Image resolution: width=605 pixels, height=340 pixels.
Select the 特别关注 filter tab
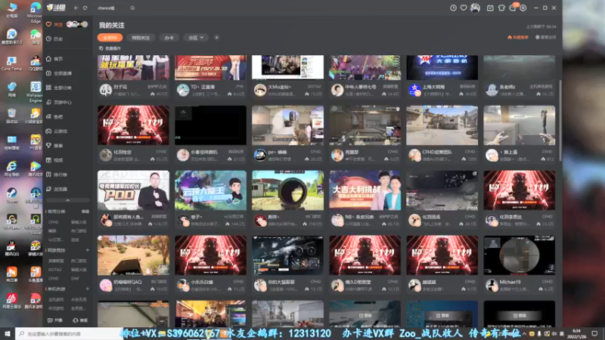pos(141,38)
